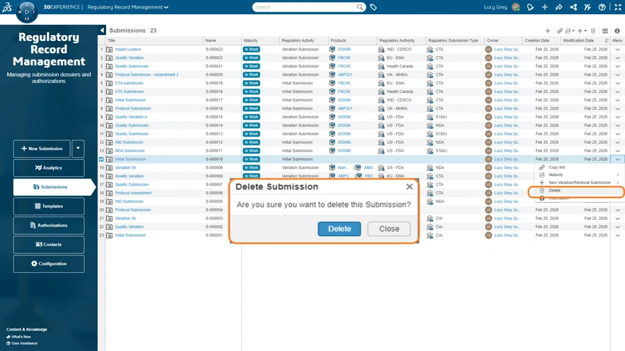The image size is (625, 351).
Task: Toggle the checkbox for row 14 Initial Submission
Action: tap(102, 159)
